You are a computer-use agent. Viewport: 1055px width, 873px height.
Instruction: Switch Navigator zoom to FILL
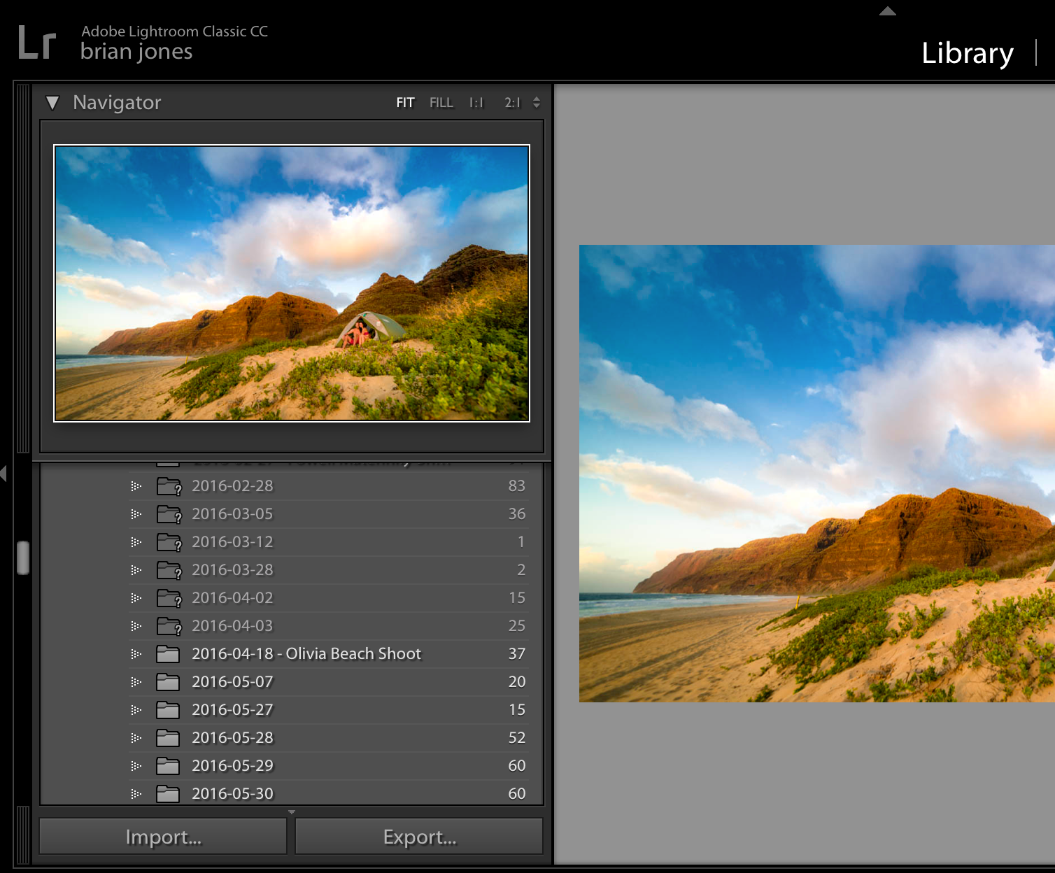[441, 103]
